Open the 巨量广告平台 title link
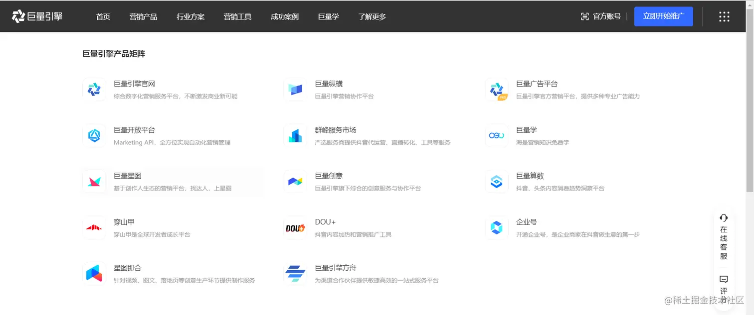Image resolution: width=754 pixels, height=315 pixels. (x=537, y=84)
